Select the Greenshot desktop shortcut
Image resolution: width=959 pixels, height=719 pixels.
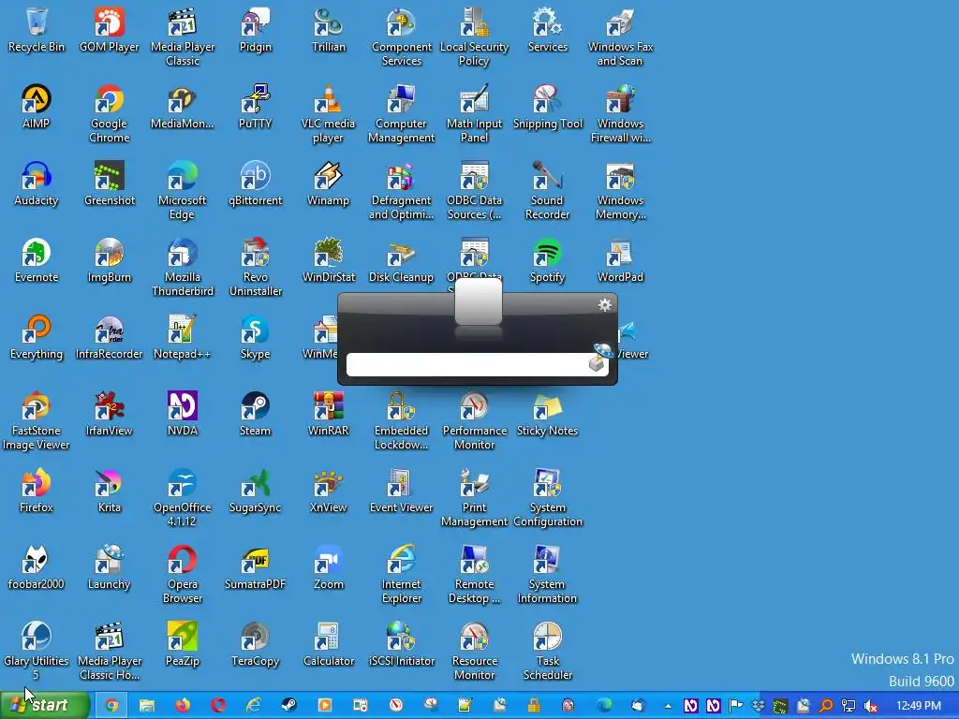coord(109,184)
